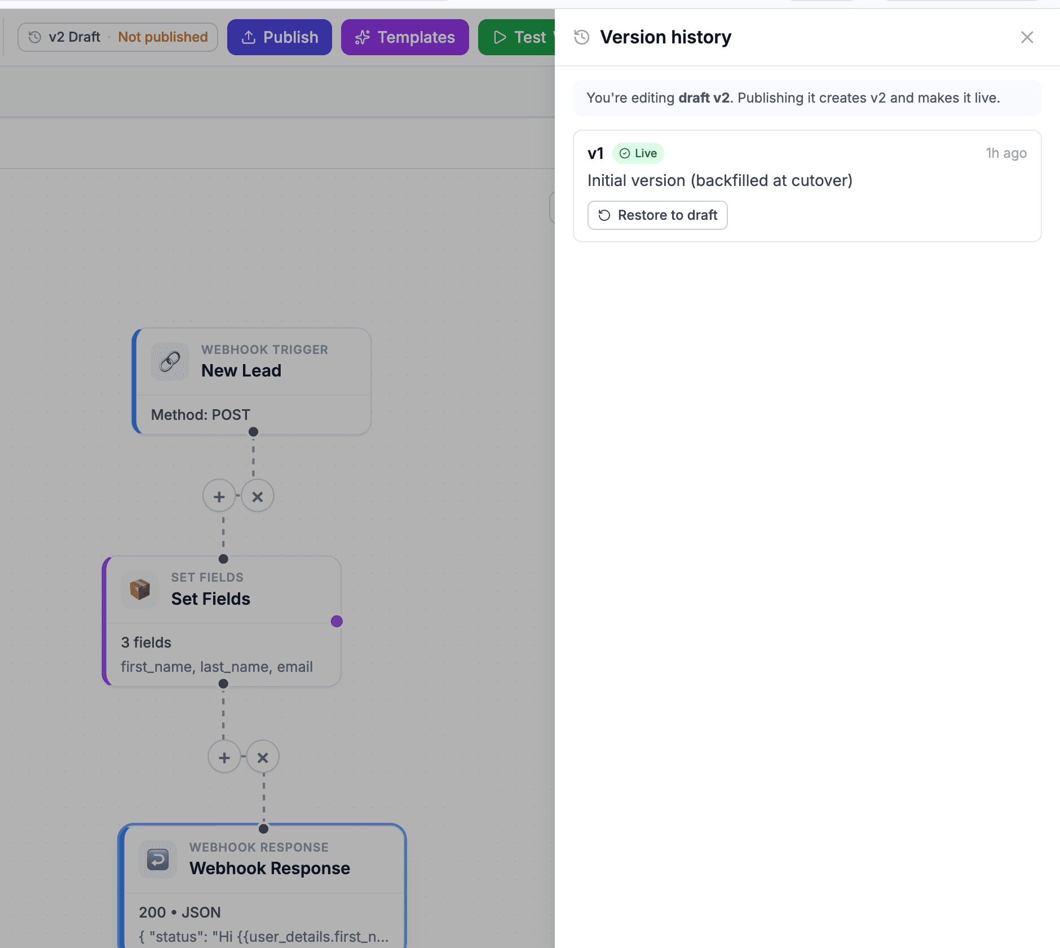Screen dimensions: 1060x948
Task: Click the purple output handle on Set Fields
Action: (337, 621)
